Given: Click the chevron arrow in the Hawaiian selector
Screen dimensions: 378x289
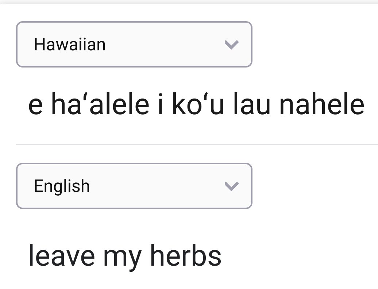Looking at the screenshot, I should pos(232,45).
